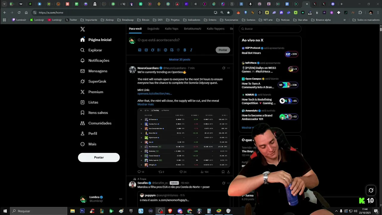Open more options on the Serafim post
Image resolution: width=382 pixels, height=215 pixels.
tap(229, 183)
